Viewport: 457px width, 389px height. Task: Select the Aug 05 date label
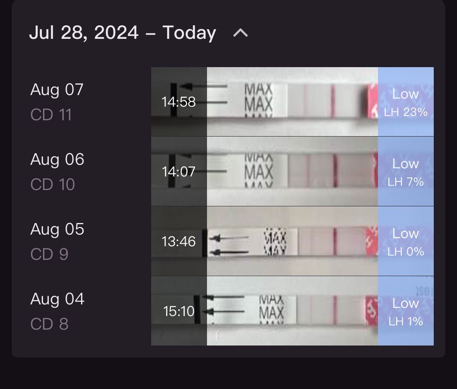tap(57, 229)
